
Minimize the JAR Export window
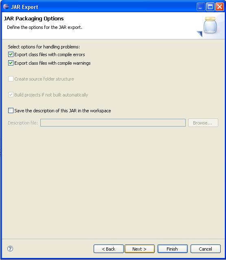[x=200, y=7]
